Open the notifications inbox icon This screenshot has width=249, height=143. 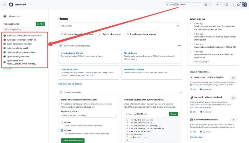pyautogui.click(x=238, y=5)
